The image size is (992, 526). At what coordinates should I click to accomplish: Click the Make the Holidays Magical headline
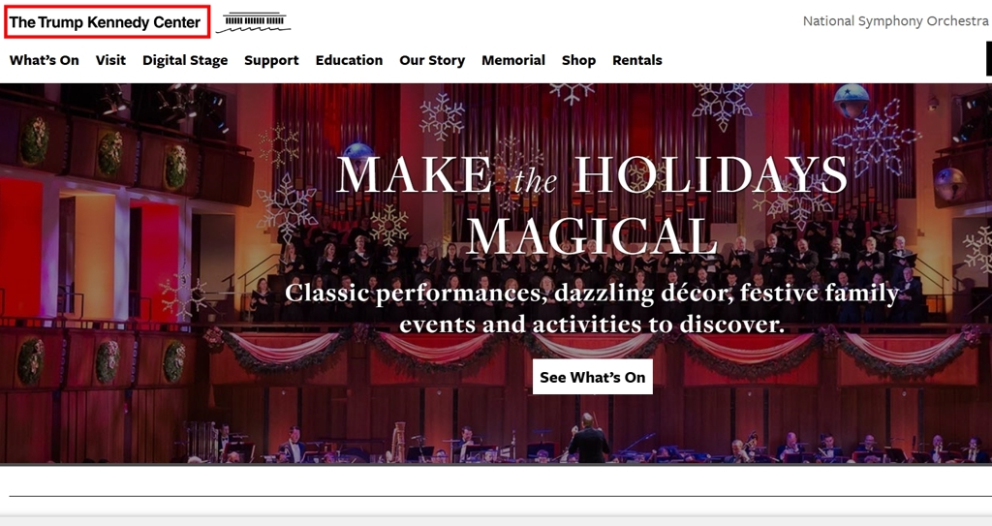(592, 204)
